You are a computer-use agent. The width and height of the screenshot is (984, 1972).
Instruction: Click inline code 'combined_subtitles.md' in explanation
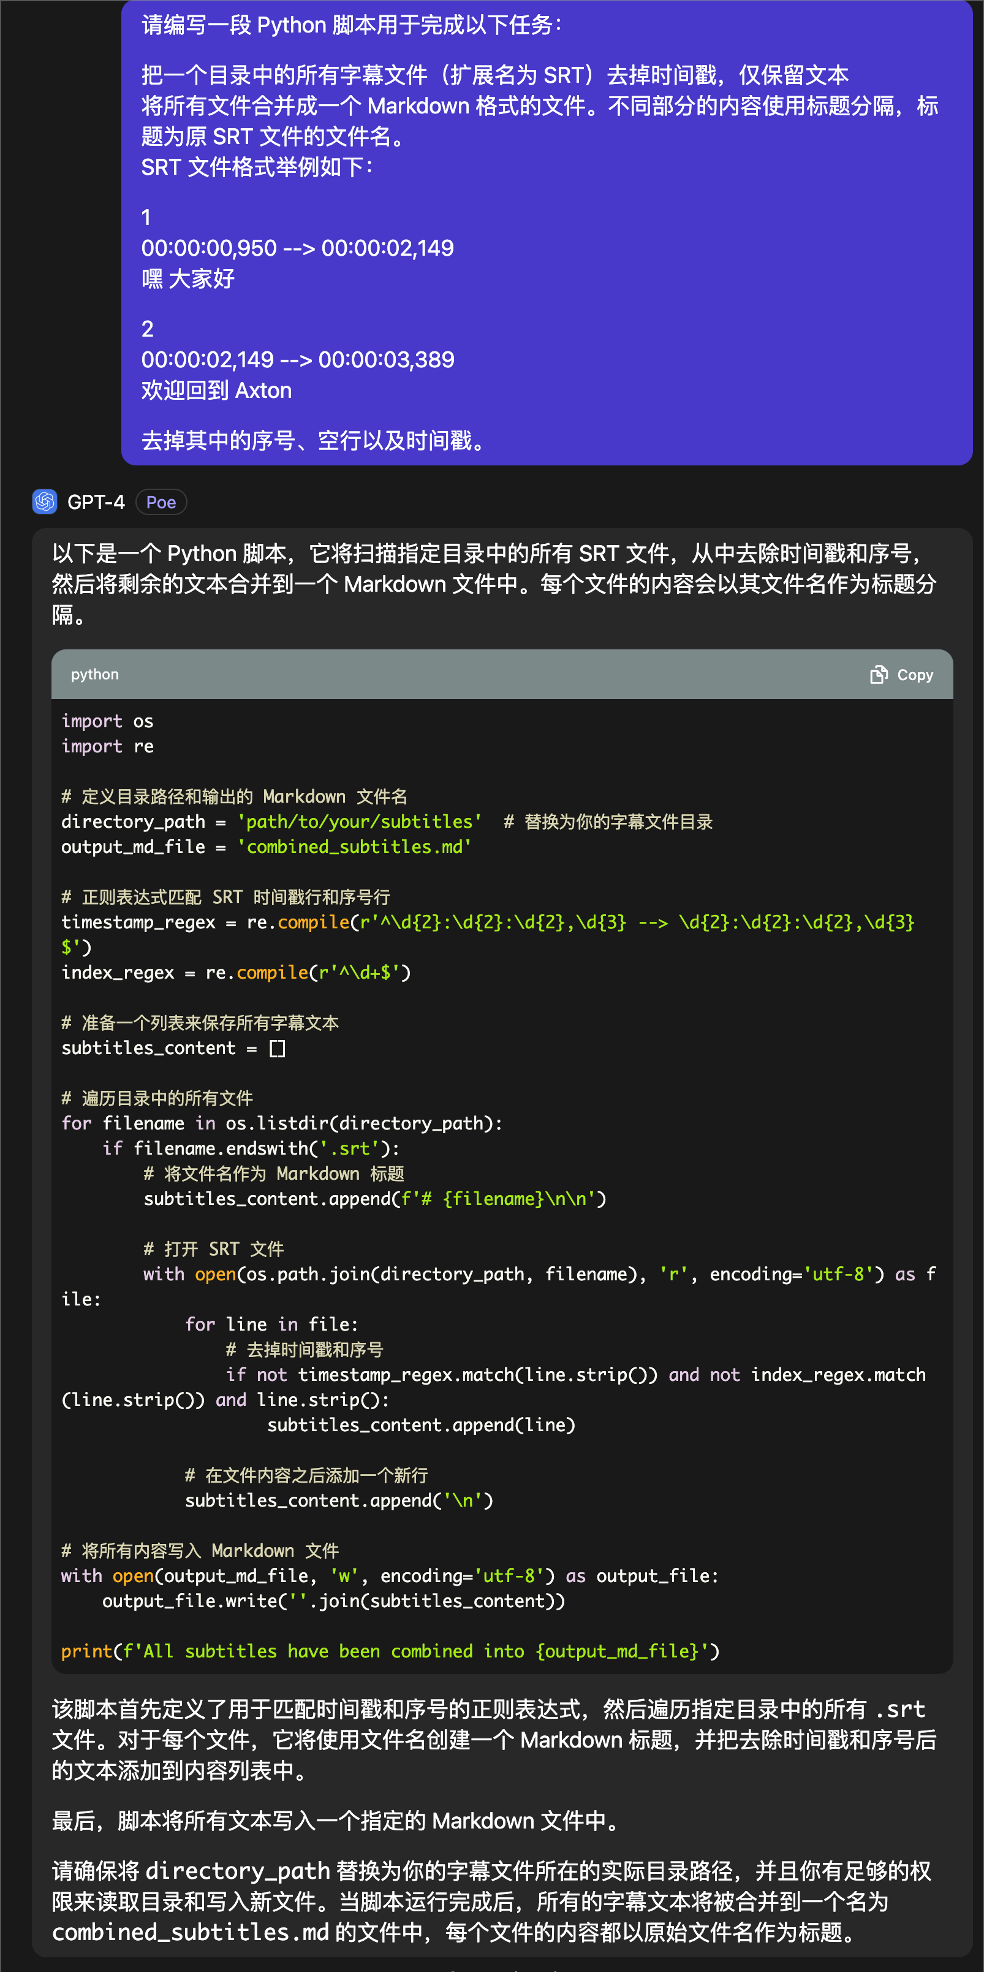click(x=190, y=1932)
